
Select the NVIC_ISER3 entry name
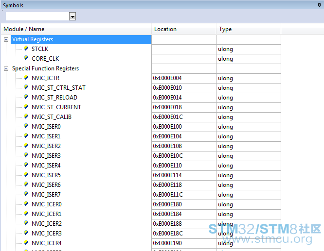(x=46, y=156)
